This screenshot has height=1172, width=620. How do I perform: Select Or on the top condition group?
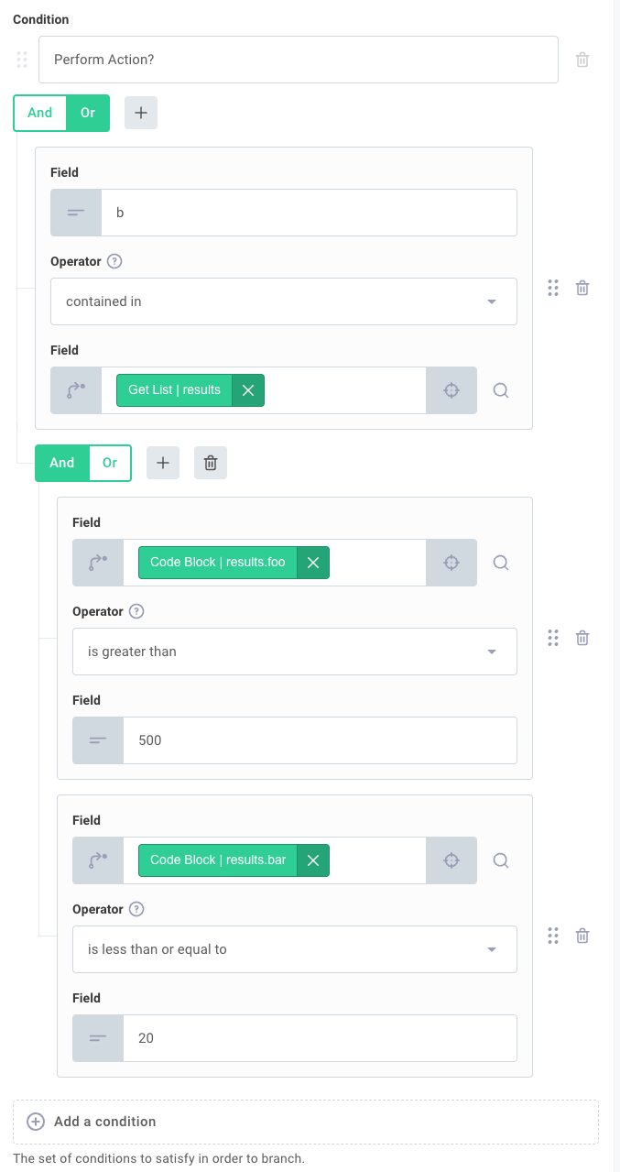(x=87, y=112)
